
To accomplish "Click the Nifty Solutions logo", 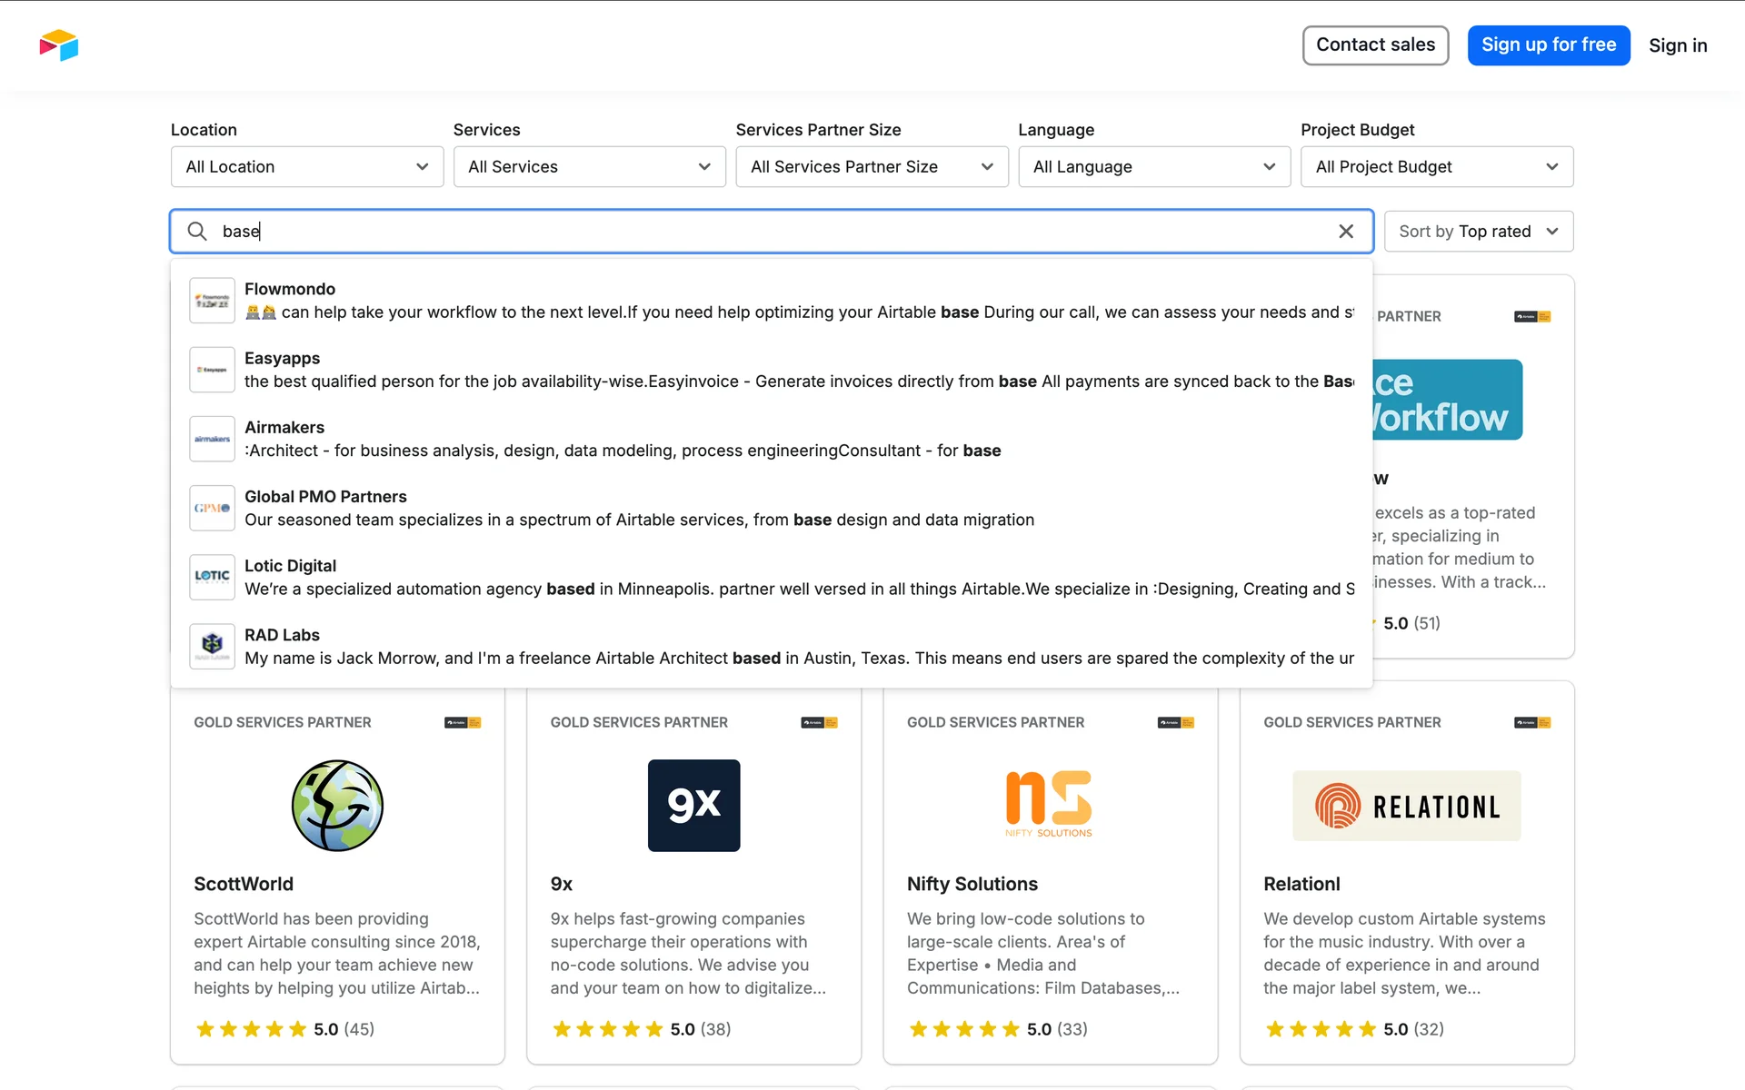I will tap(1049, 804).
